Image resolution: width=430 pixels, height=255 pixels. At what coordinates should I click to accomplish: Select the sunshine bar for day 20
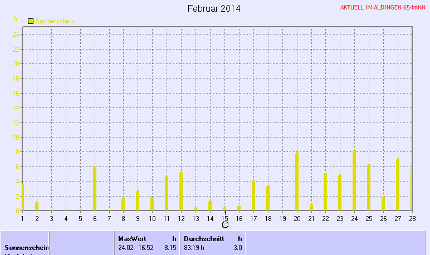point(297,182)
